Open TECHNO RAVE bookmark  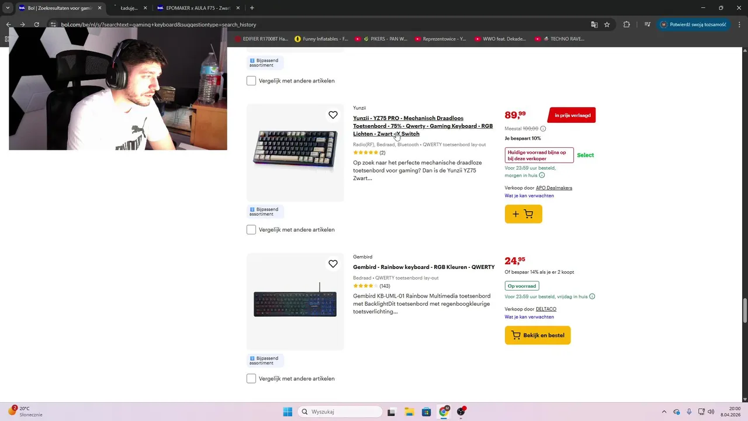(x=559, y=39)
